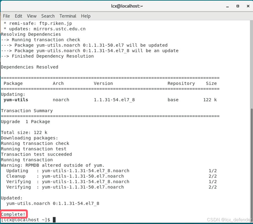This screenshot has height=224, width=253.
Task: Click the '* remi-safe: ftp.riken.jp' line
Action: [38, 23]
